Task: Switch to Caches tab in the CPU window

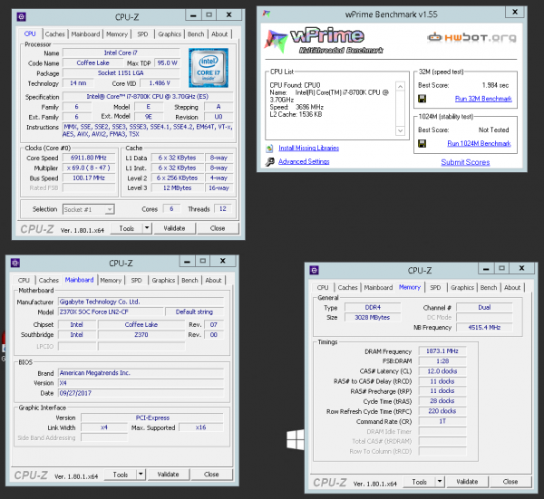Action: (x=55, y=34)
